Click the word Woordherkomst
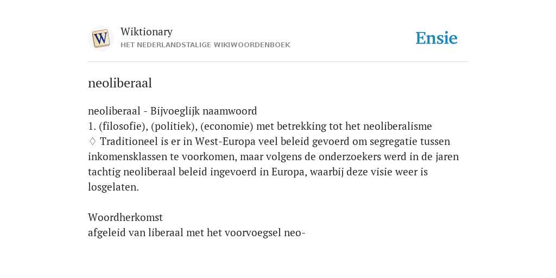 pyautogui.click(x=125, y=217)
